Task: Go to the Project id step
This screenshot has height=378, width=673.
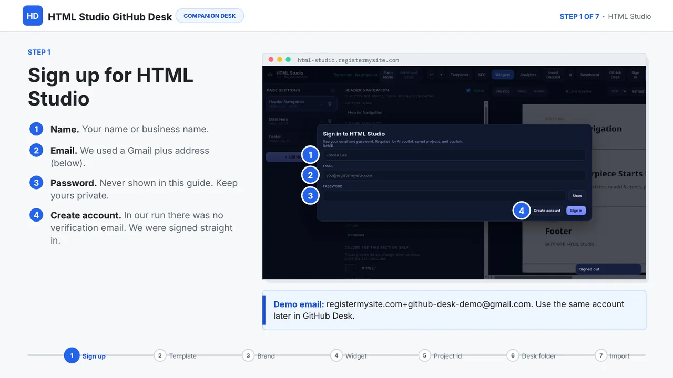Action: (x=440, y=355)
